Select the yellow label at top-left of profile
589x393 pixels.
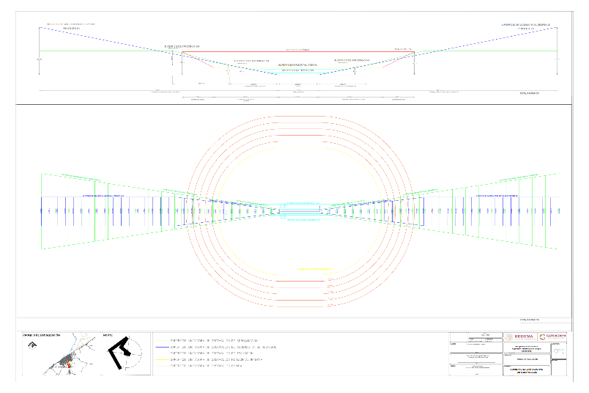click(x=71, y=24)
